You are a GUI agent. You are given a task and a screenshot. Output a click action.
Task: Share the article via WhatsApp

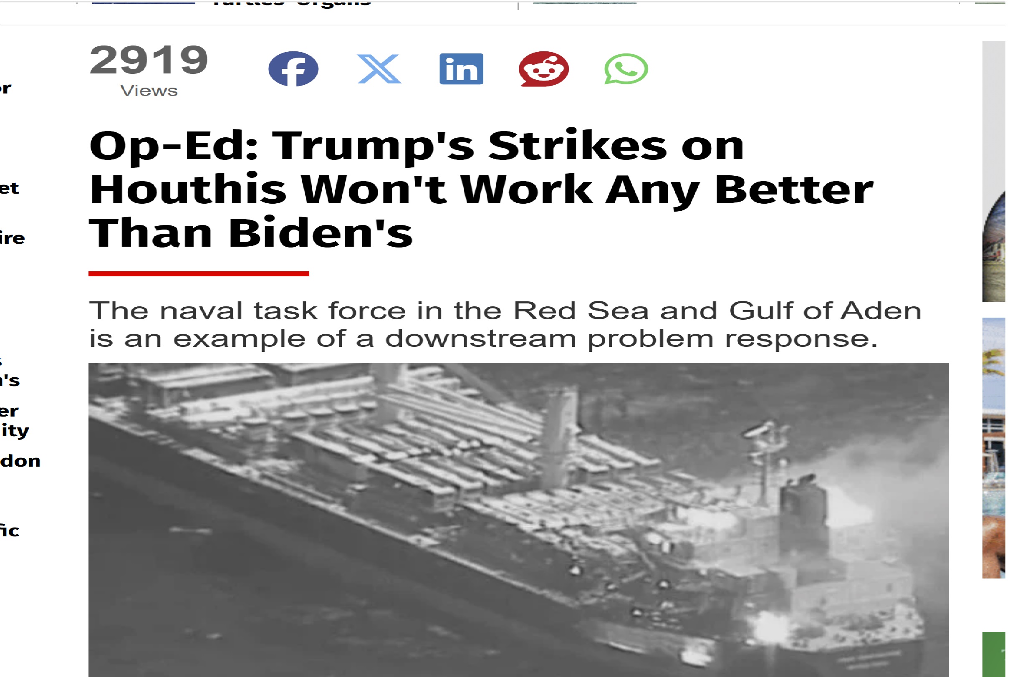[626, 69]
